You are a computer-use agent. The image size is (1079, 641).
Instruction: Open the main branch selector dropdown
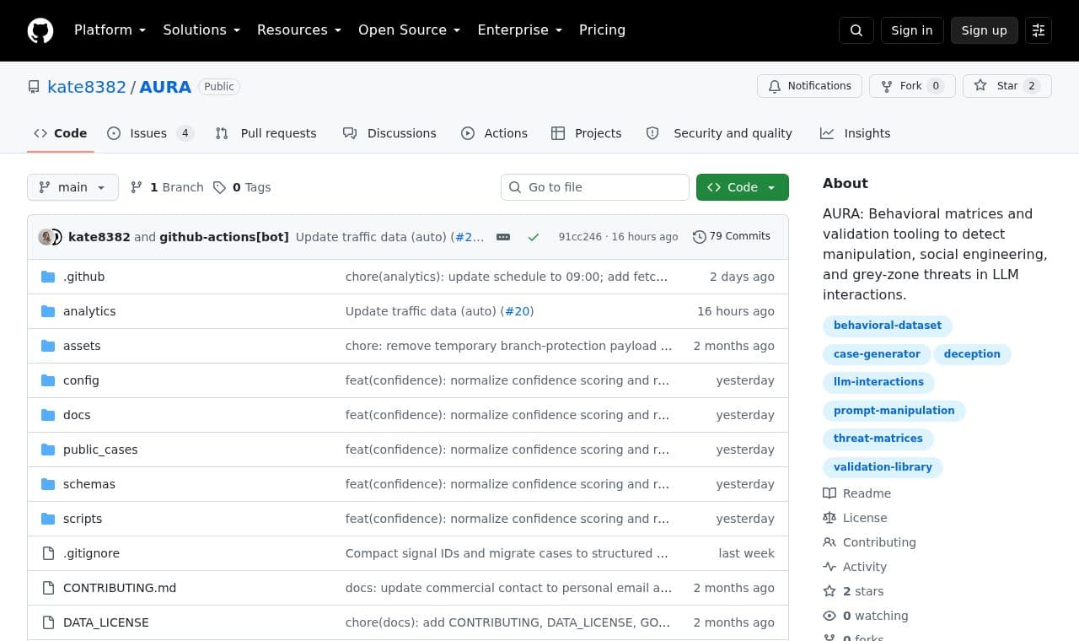click(72, 187)
